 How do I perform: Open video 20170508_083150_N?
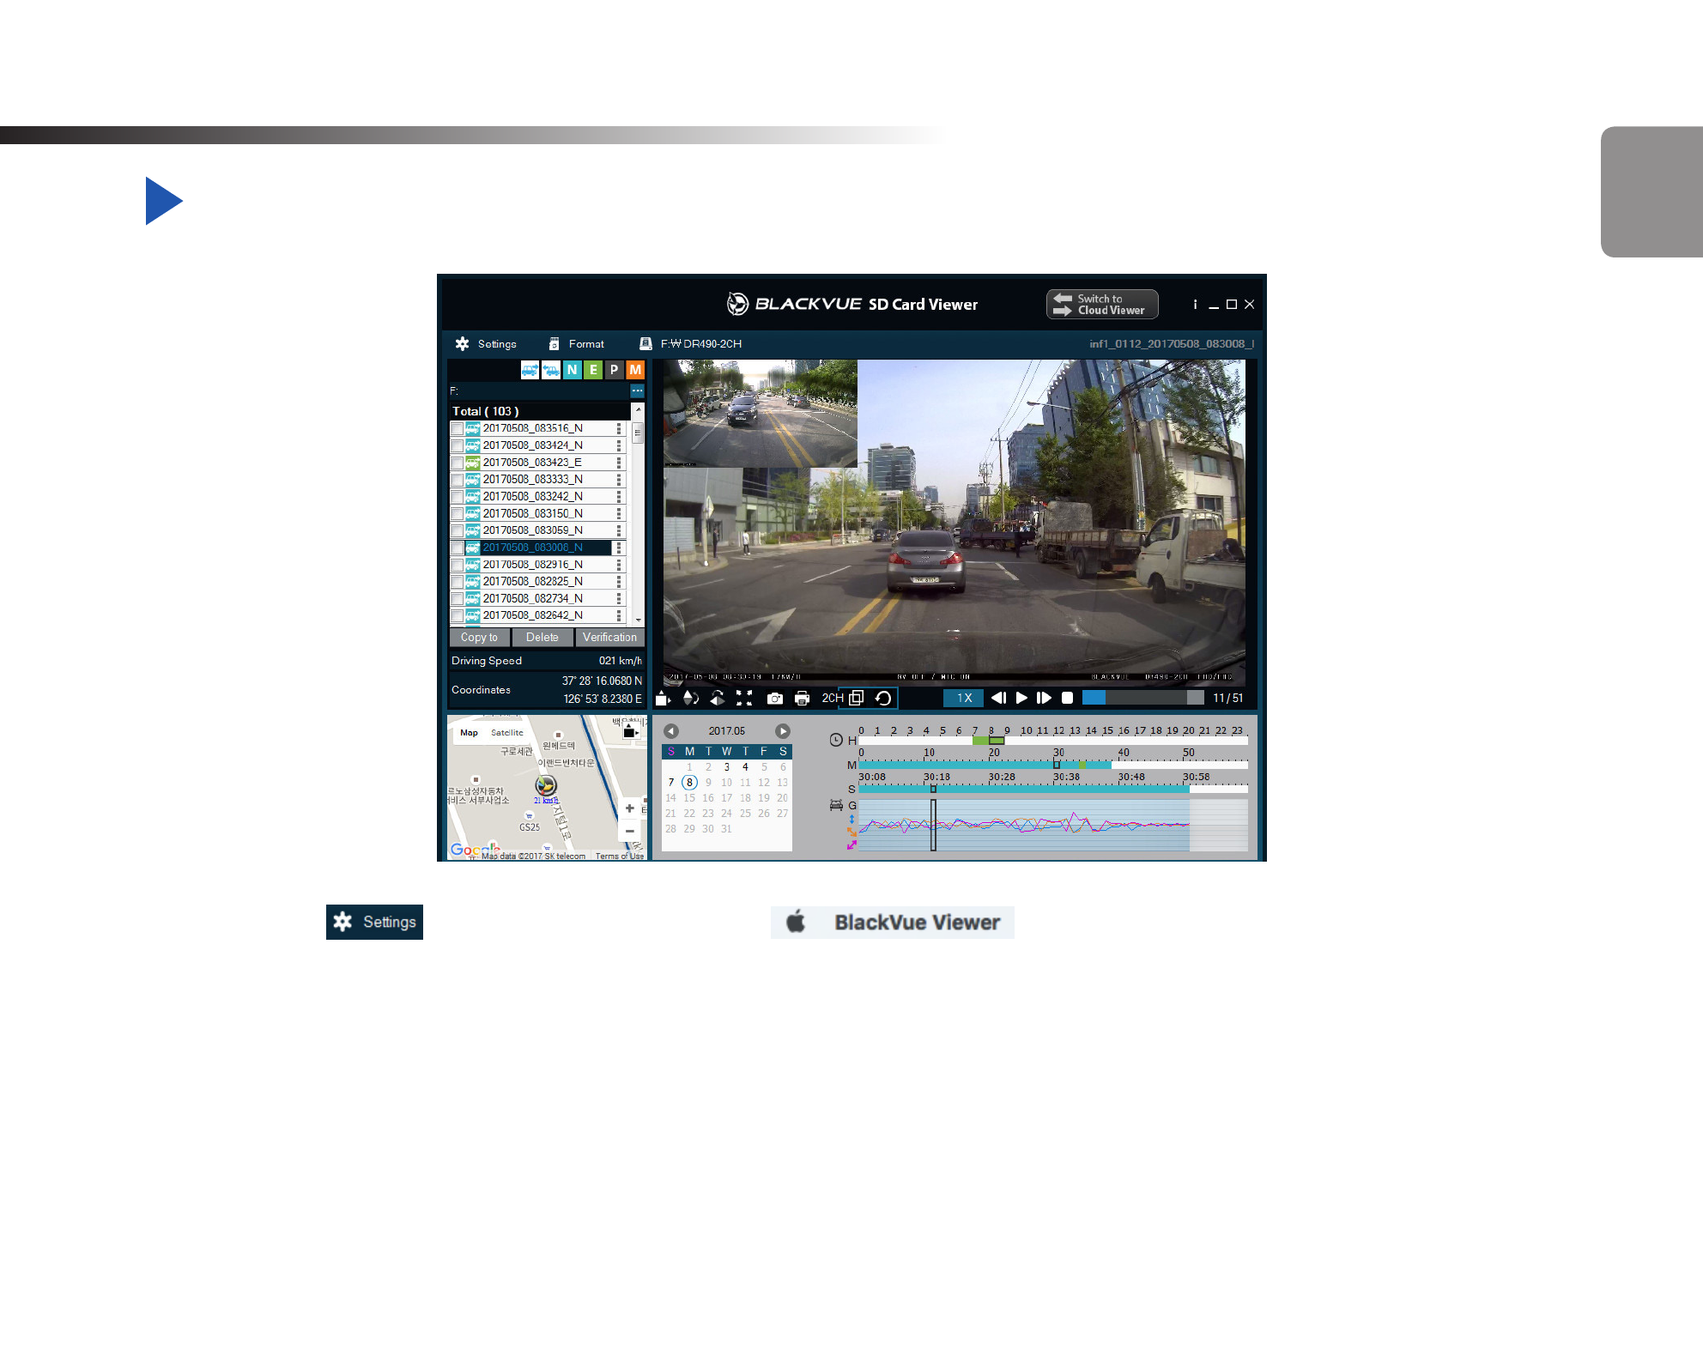click(532, 513)
